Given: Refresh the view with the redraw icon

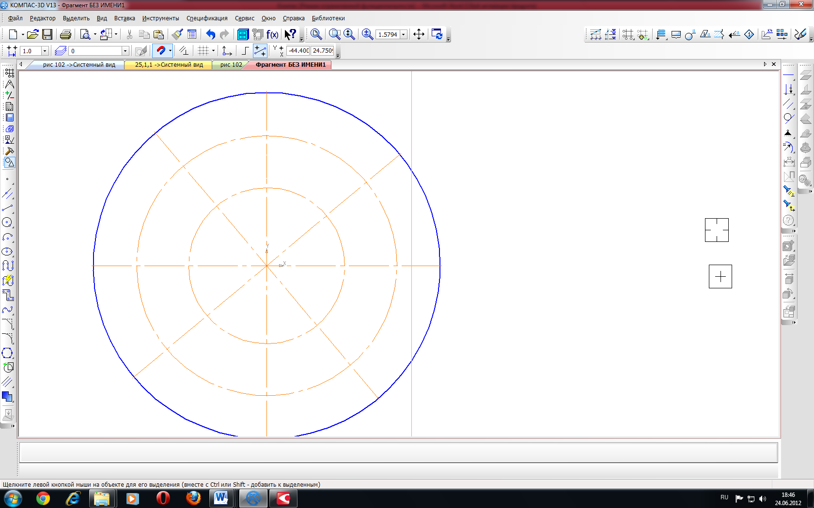Looking at the screenshot, I should [437, 34].
